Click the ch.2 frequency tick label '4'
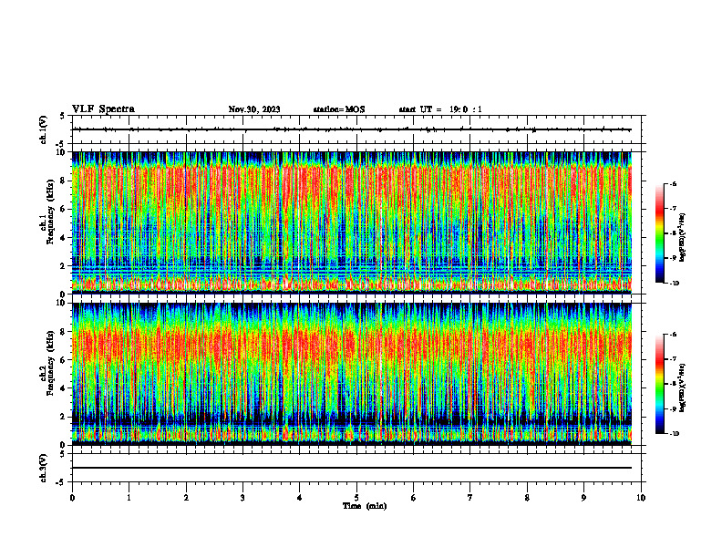722x558 pixels. point(64,388)
